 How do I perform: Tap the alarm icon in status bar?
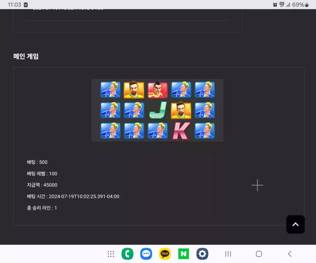point(275,4)
